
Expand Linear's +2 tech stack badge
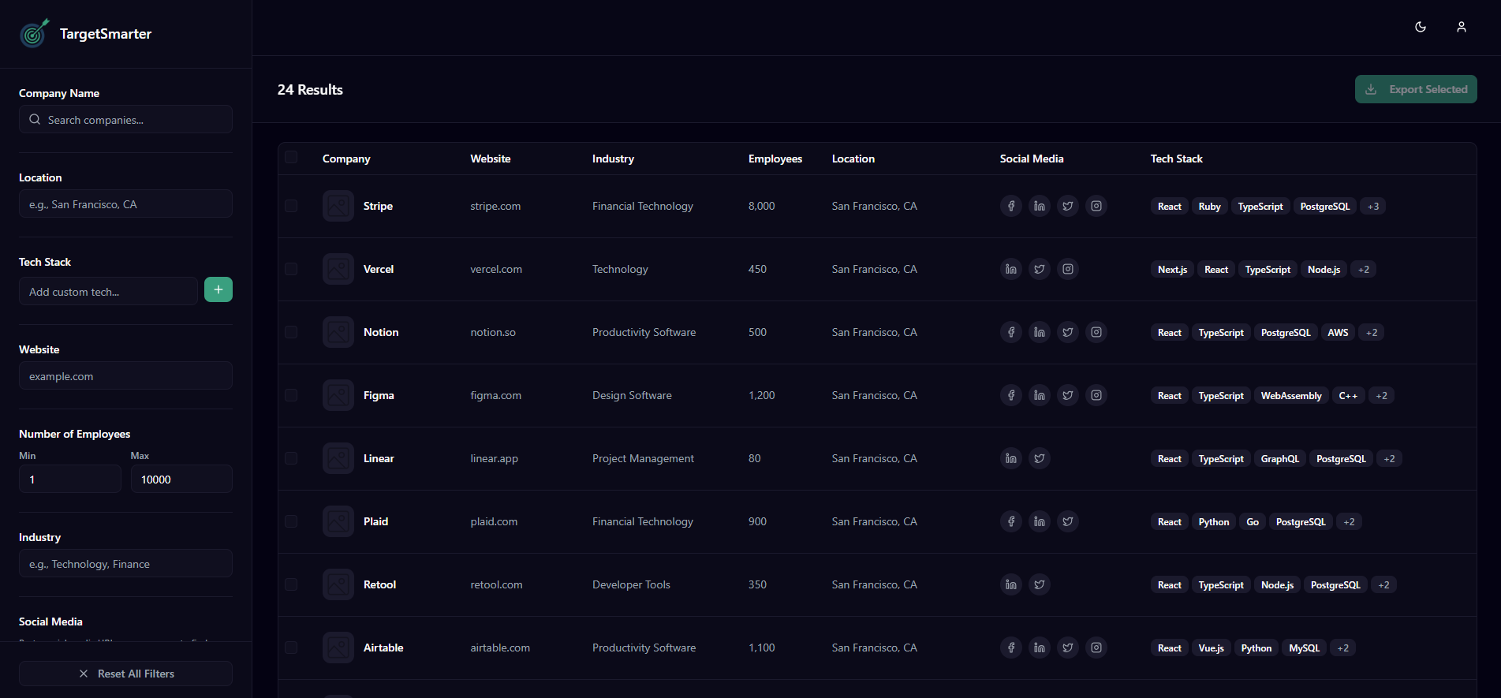[x=1389, y=459]
